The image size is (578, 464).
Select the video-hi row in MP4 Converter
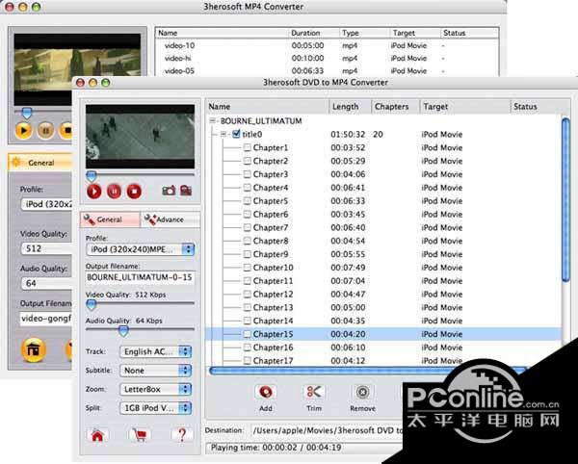327,58
